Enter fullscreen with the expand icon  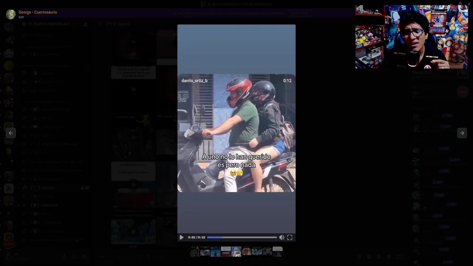coord(290,237)
